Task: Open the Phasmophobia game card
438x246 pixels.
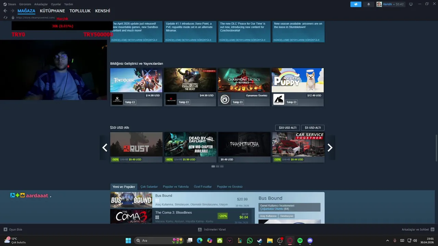Action: pos(244,147)
